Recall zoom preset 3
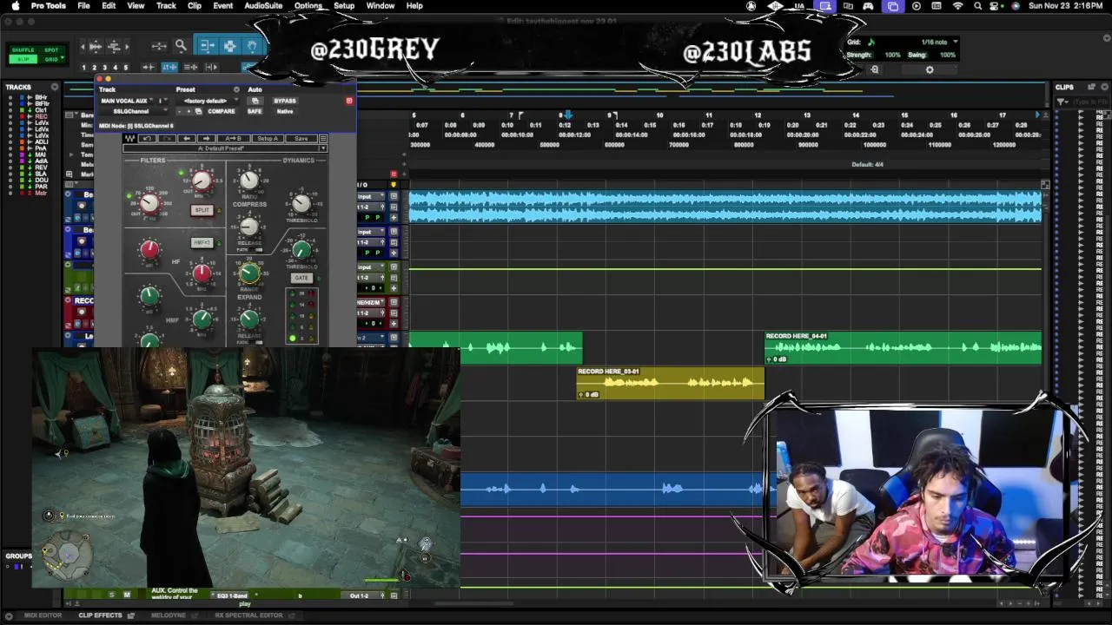Image resolution: width=1112 pixels, height=625 pixels. (x=104, y=68)
